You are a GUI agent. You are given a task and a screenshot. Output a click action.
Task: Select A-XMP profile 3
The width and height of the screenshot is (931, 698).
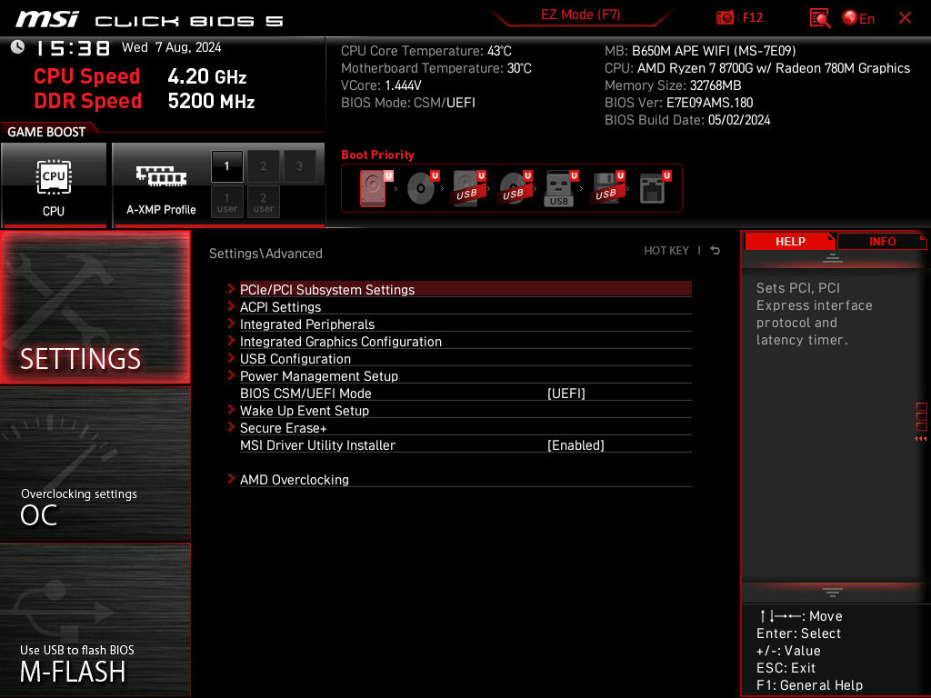299,166
